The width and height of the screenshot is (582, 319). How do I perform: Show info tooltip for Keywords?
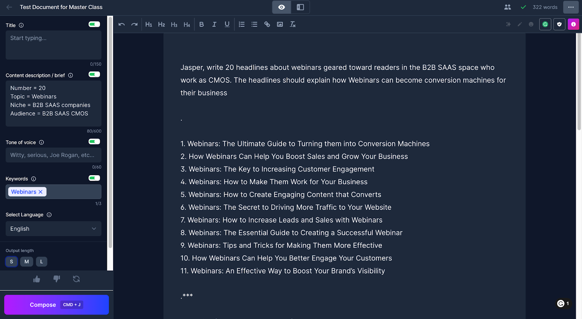(33, 179)
